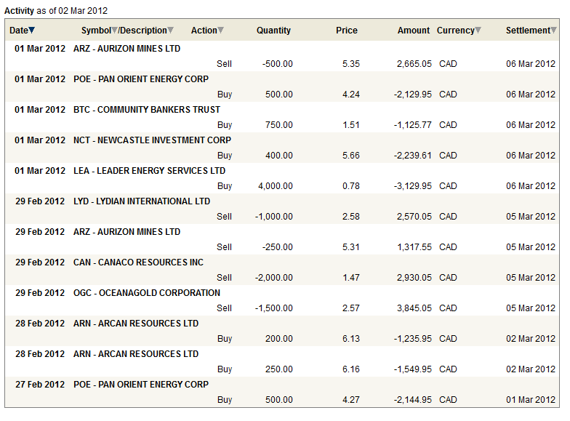Open OGC - OceanaGold Corporation transaction
Viewport: 570px width, 421px height.
pos(147,293)
